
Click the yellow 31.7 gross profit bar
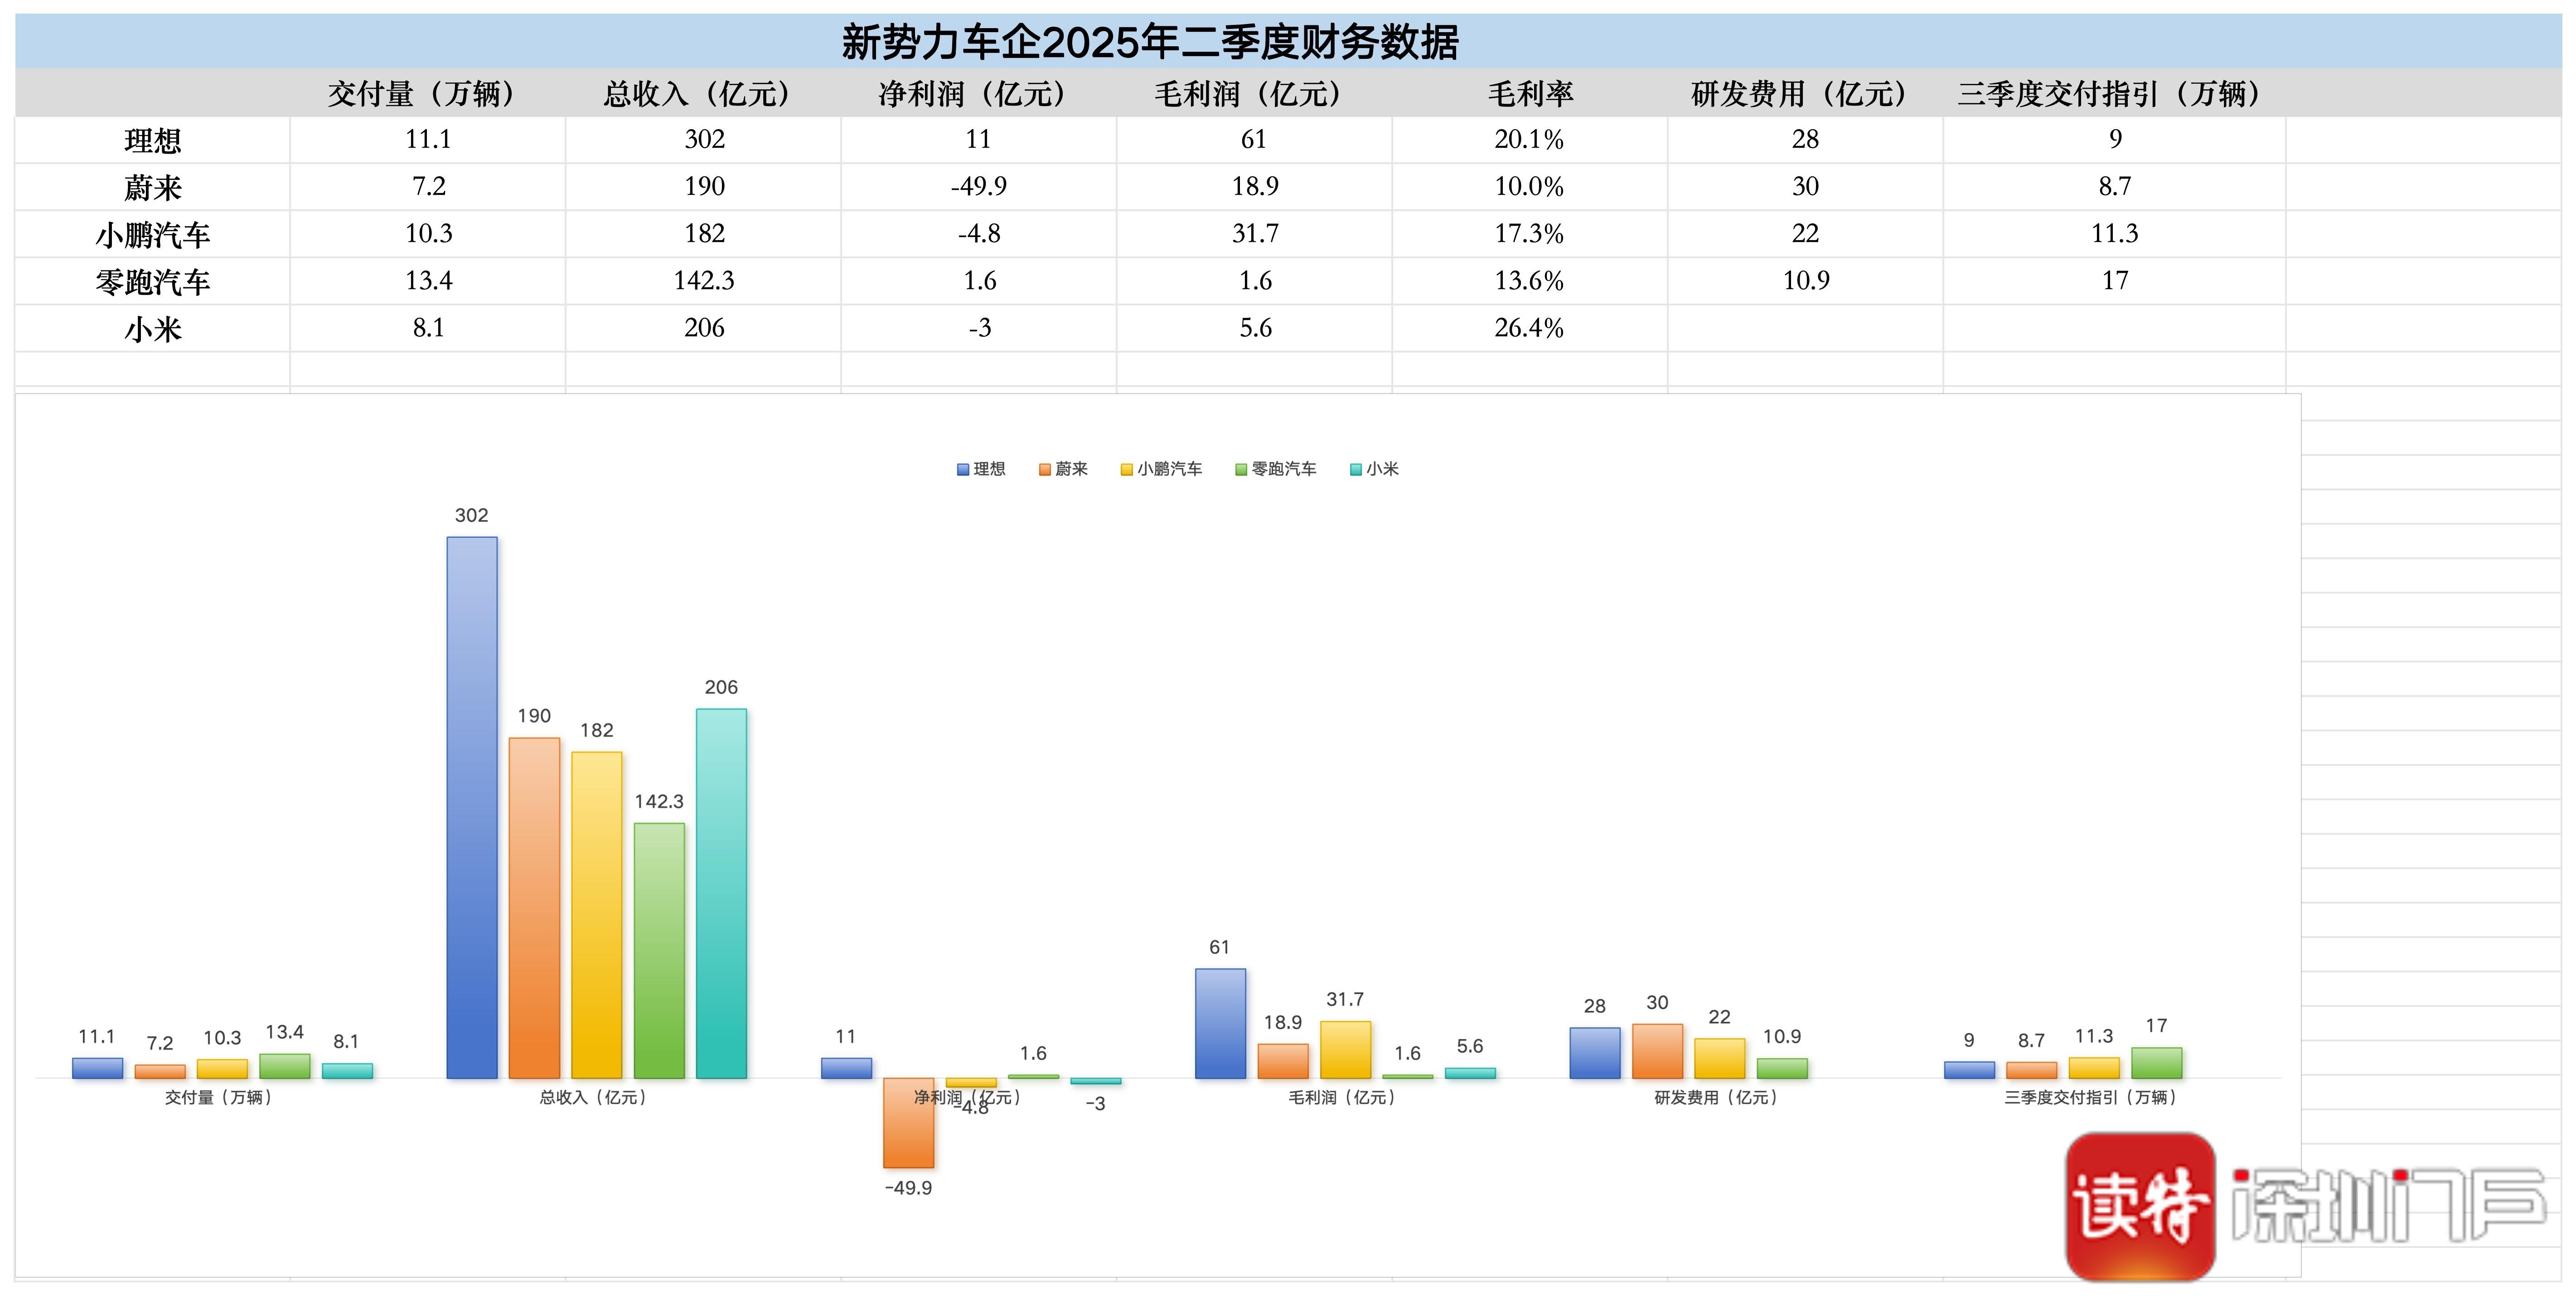[x=1345, y=1050]
